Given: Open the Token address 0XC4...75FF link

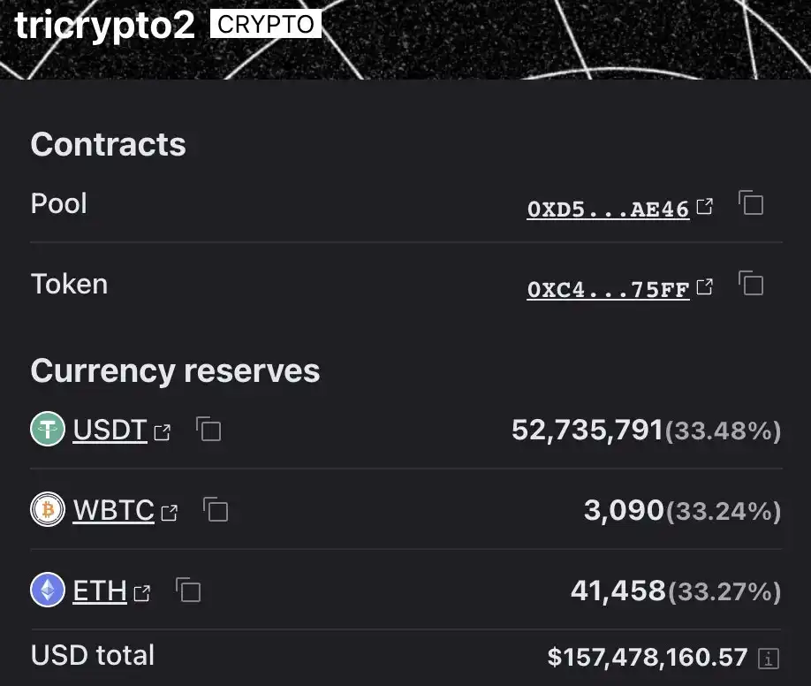Looking at the screenshot, I should point(608,290).
